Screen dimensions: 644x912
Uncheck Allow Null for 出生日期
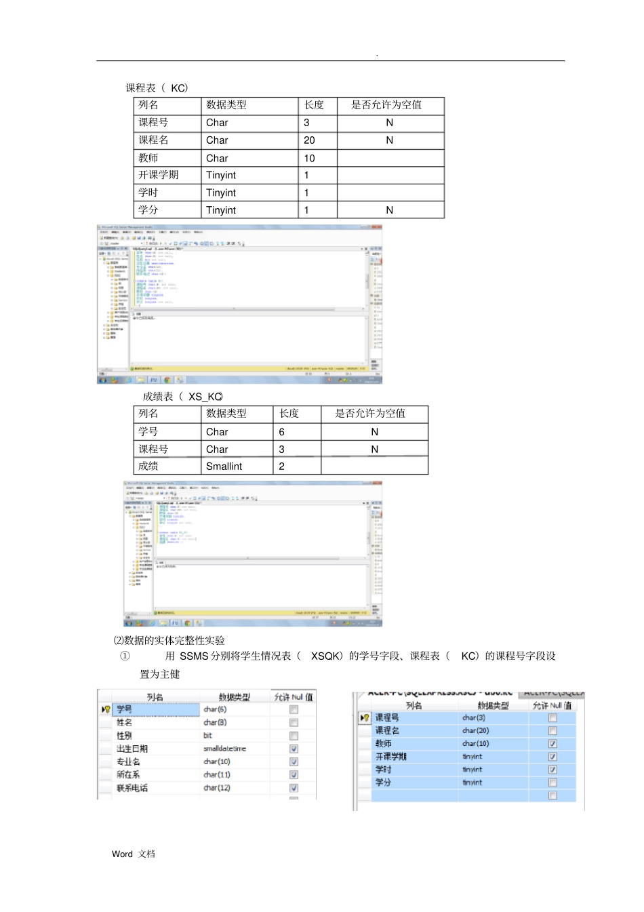click(294, 749)
